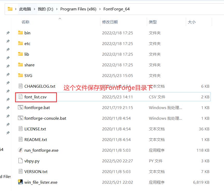Go to Program Files (x86) breadcrumb

[x=78, y=9]
